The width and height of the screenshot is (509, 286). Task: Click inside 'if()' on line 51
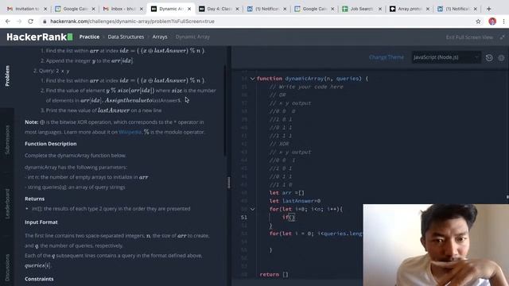point(292,217)
